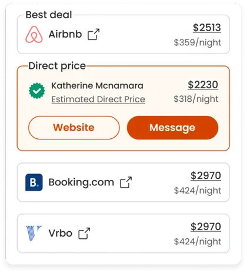Image resolution: width=247 pixels, height=273 pixels.
Task: Click the Vrbo logo icon
Action: pos(34,233)
